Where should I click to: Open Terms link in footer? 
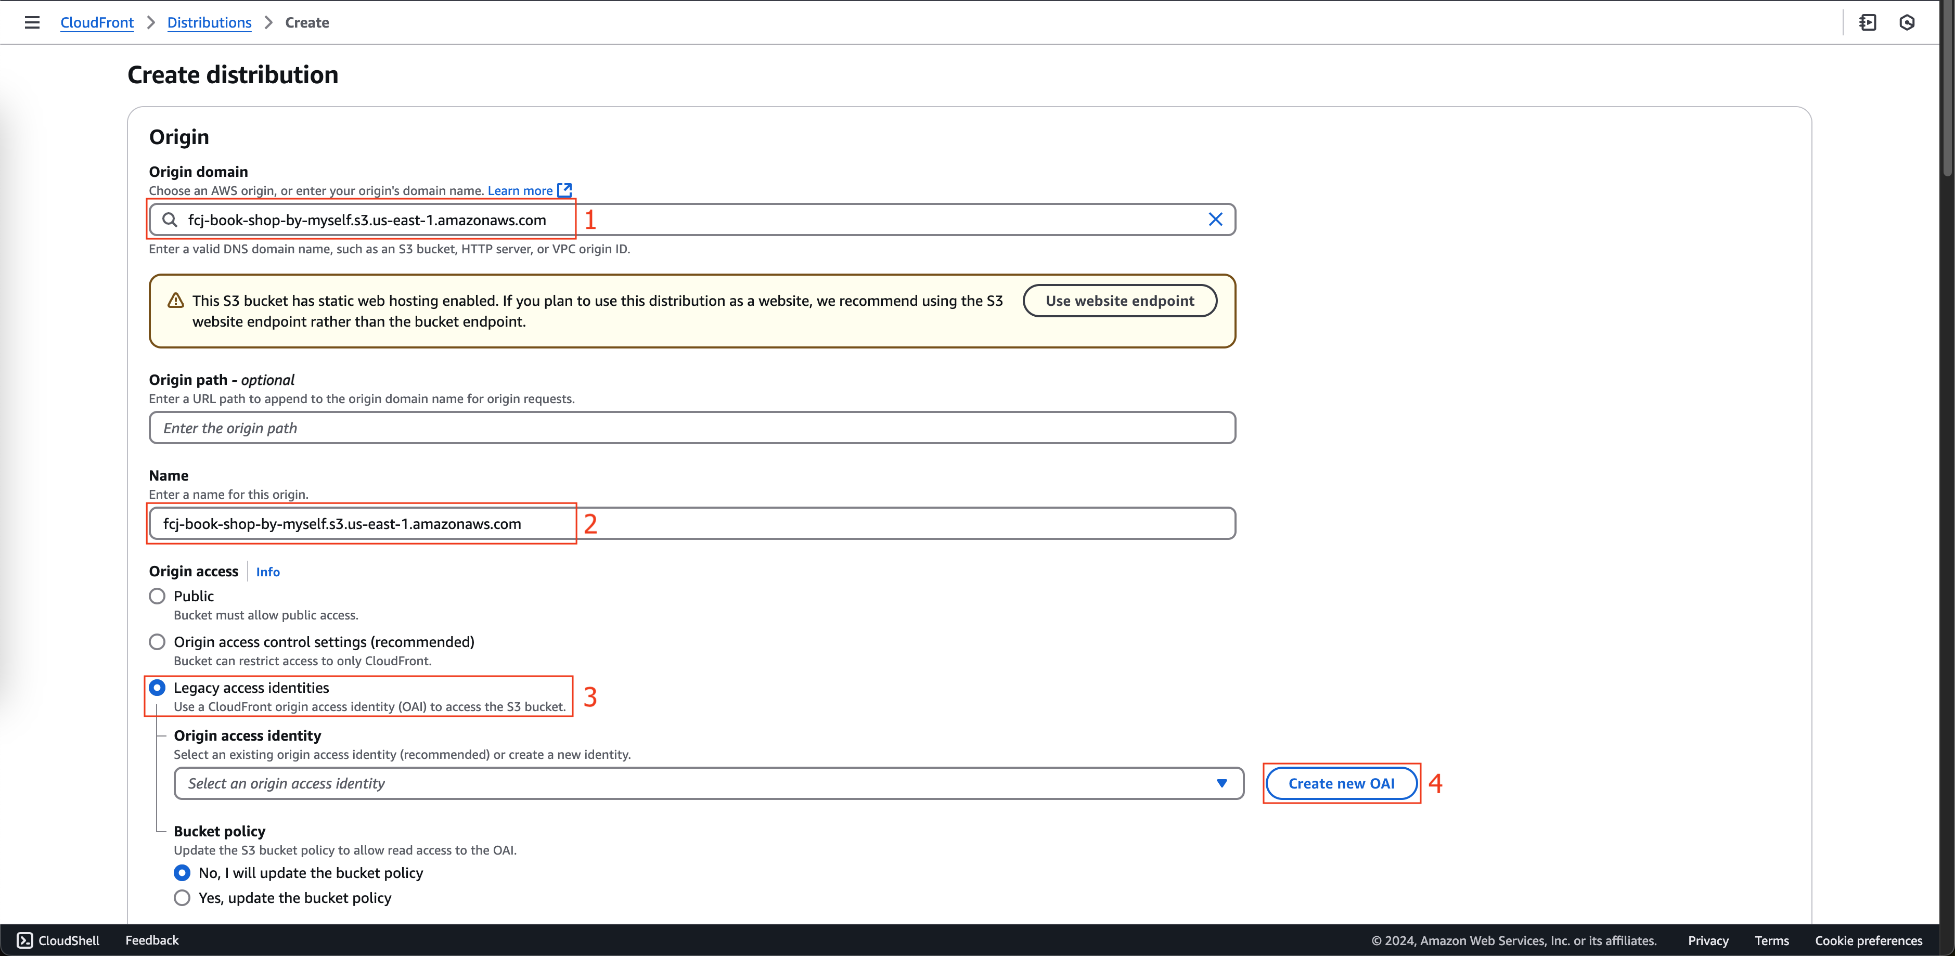point(1771,941)
